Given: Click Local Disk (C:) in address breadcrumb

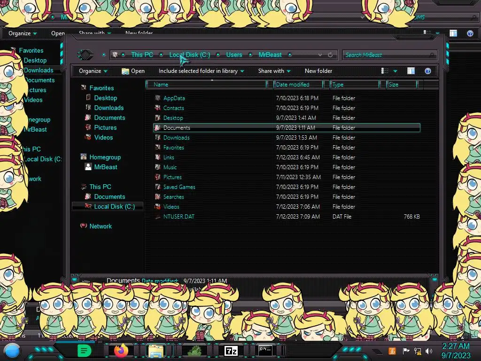Looking at the screenshot, I should 190,55.
